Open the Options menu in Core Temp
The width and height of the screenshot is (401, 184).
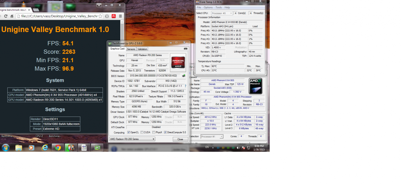pyautogui.click(x=208, y=7)
